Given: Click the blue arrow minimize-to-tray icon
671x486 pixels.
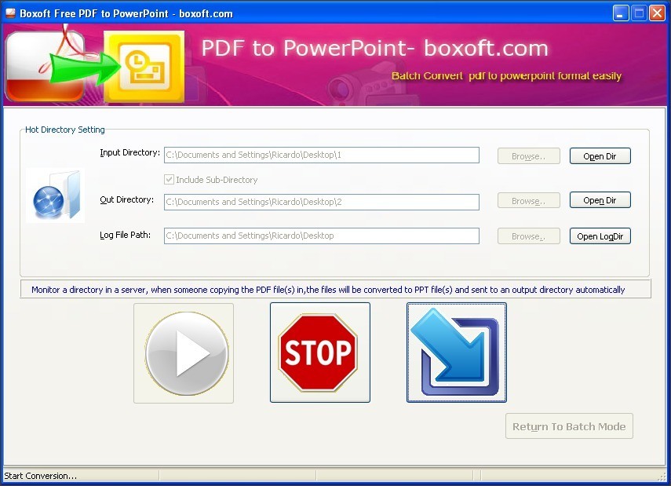Looking at the screenshot, I should [457, 353].
